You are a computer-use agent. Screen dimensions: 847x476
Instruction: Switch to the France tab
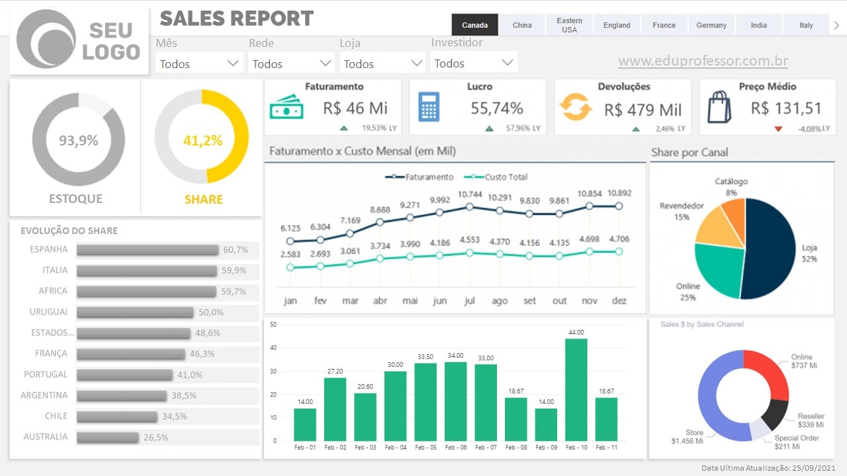(664, 25)
